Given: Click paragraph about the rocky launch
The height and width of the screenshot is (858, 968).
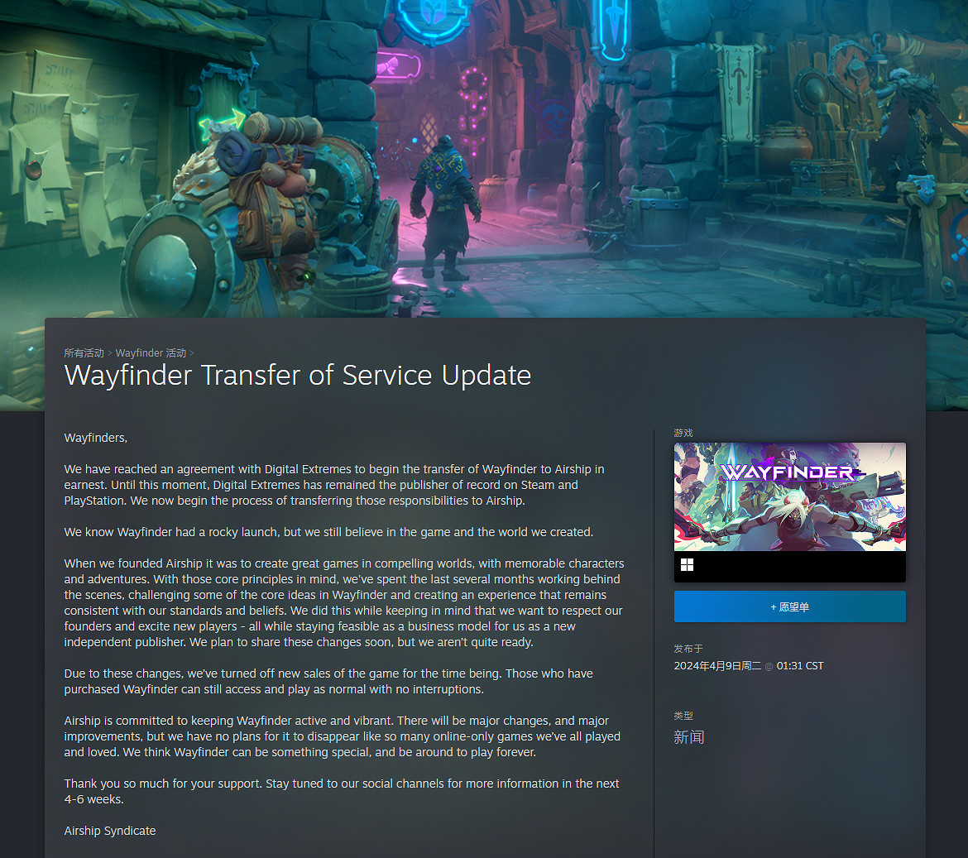Looking at the screenshot, I should pos(328,532).
